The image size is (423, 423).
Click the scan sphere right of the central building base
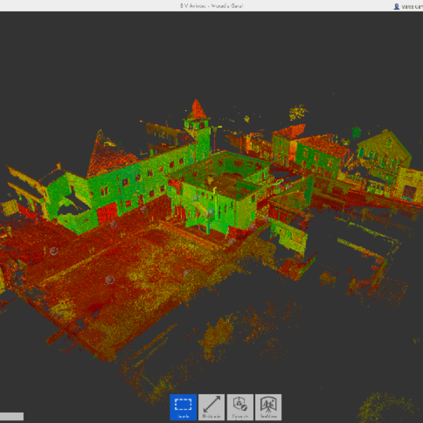point(231,242)
